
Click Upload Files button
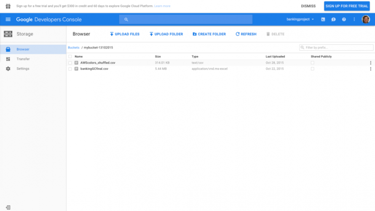coord(125,34)
